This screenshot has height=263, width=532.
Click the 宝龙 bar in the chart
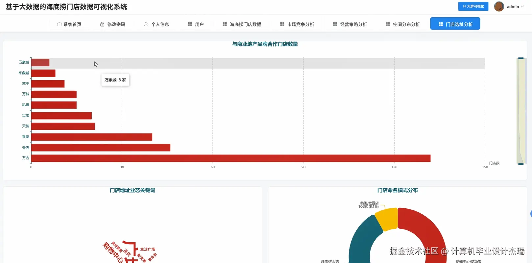tap(61, 116)
